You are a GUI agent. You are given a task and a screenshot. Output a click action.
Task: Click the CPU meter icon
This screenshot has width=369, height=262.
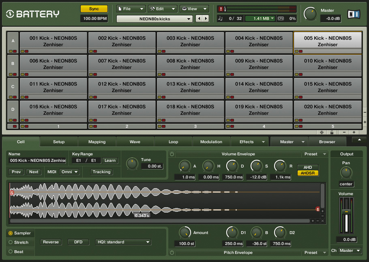pos(281,18)
